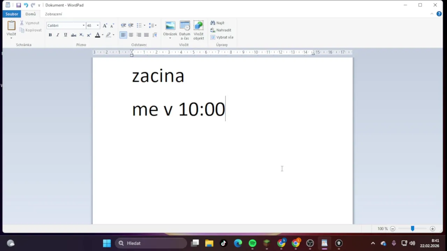The width and height of the screenshot is (447, 251).
Task: Open the Windows Start menu
Action: point(107,243)
